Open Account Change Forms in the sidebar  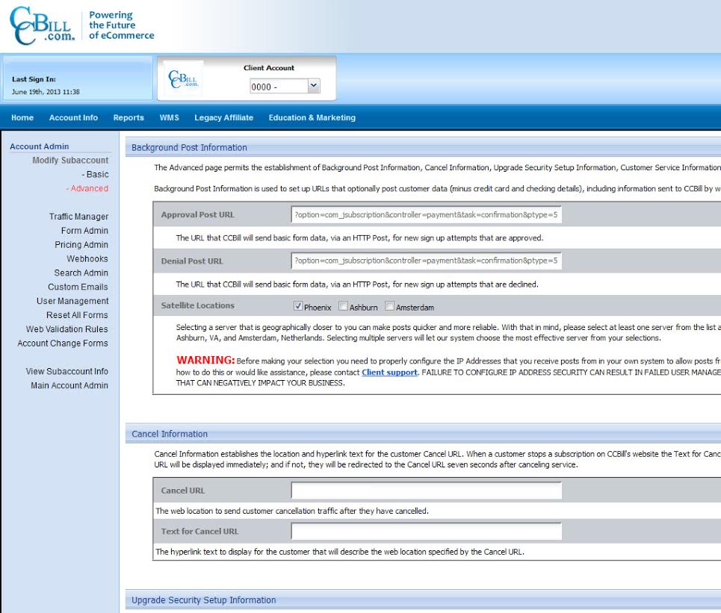click(63, 343)
